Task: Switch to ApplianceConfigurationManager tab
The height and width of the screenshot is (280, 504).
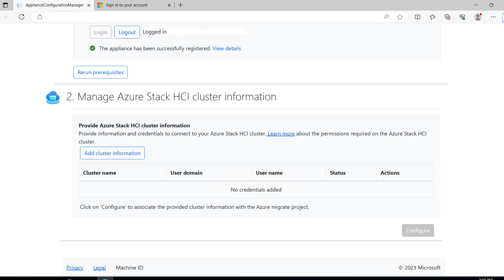Action: 54,5
